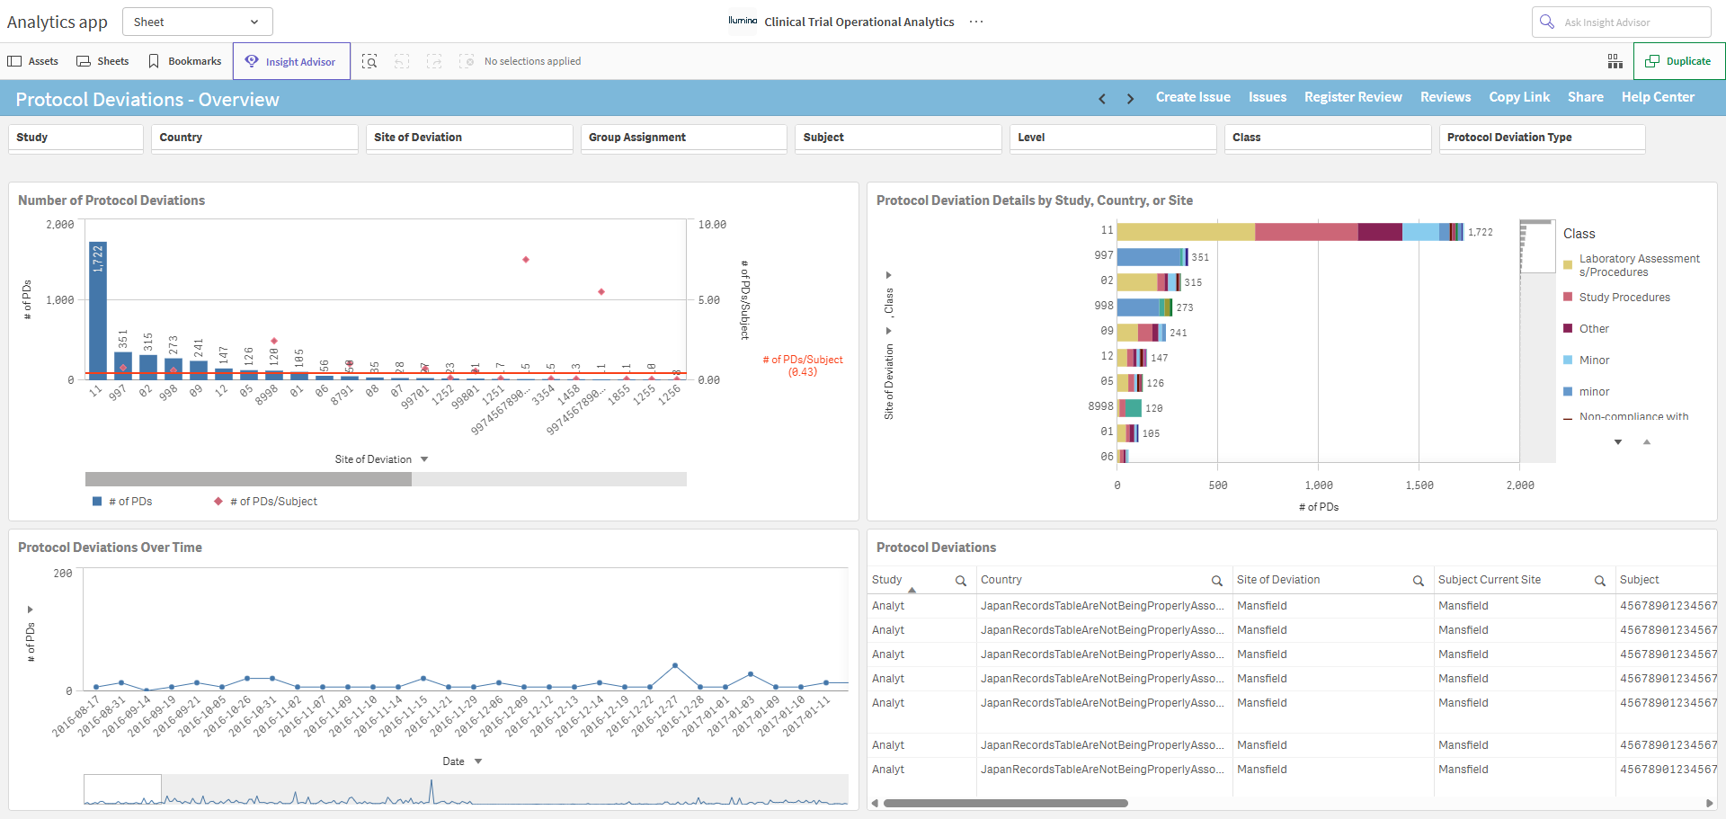The image size is (1726, 819).
Task: Click the bar chart horizontal scrollbar
Action: pos(248,479)
